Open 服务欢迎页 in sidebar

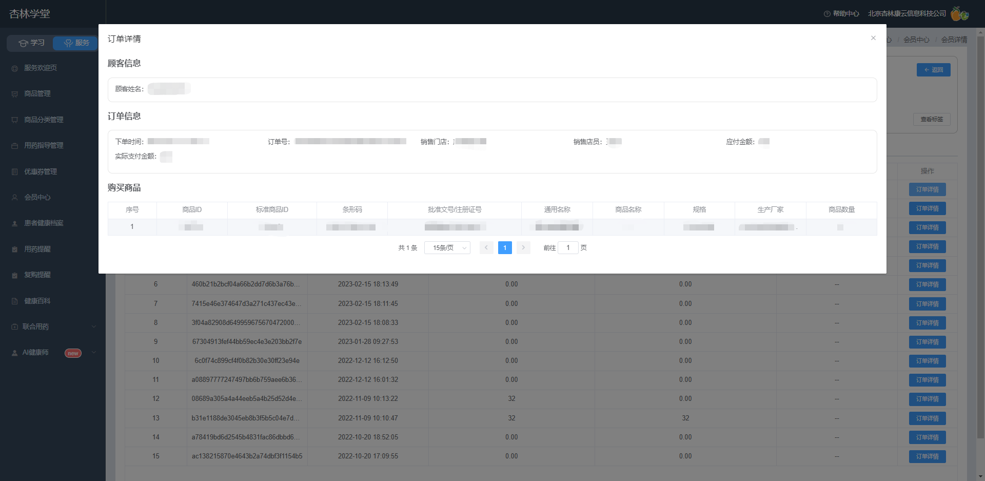pos(41,68)
